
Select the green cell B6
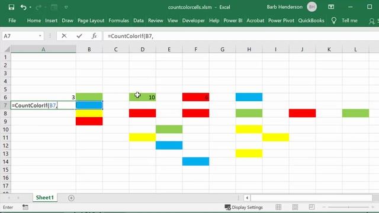(x=89, y=97)
